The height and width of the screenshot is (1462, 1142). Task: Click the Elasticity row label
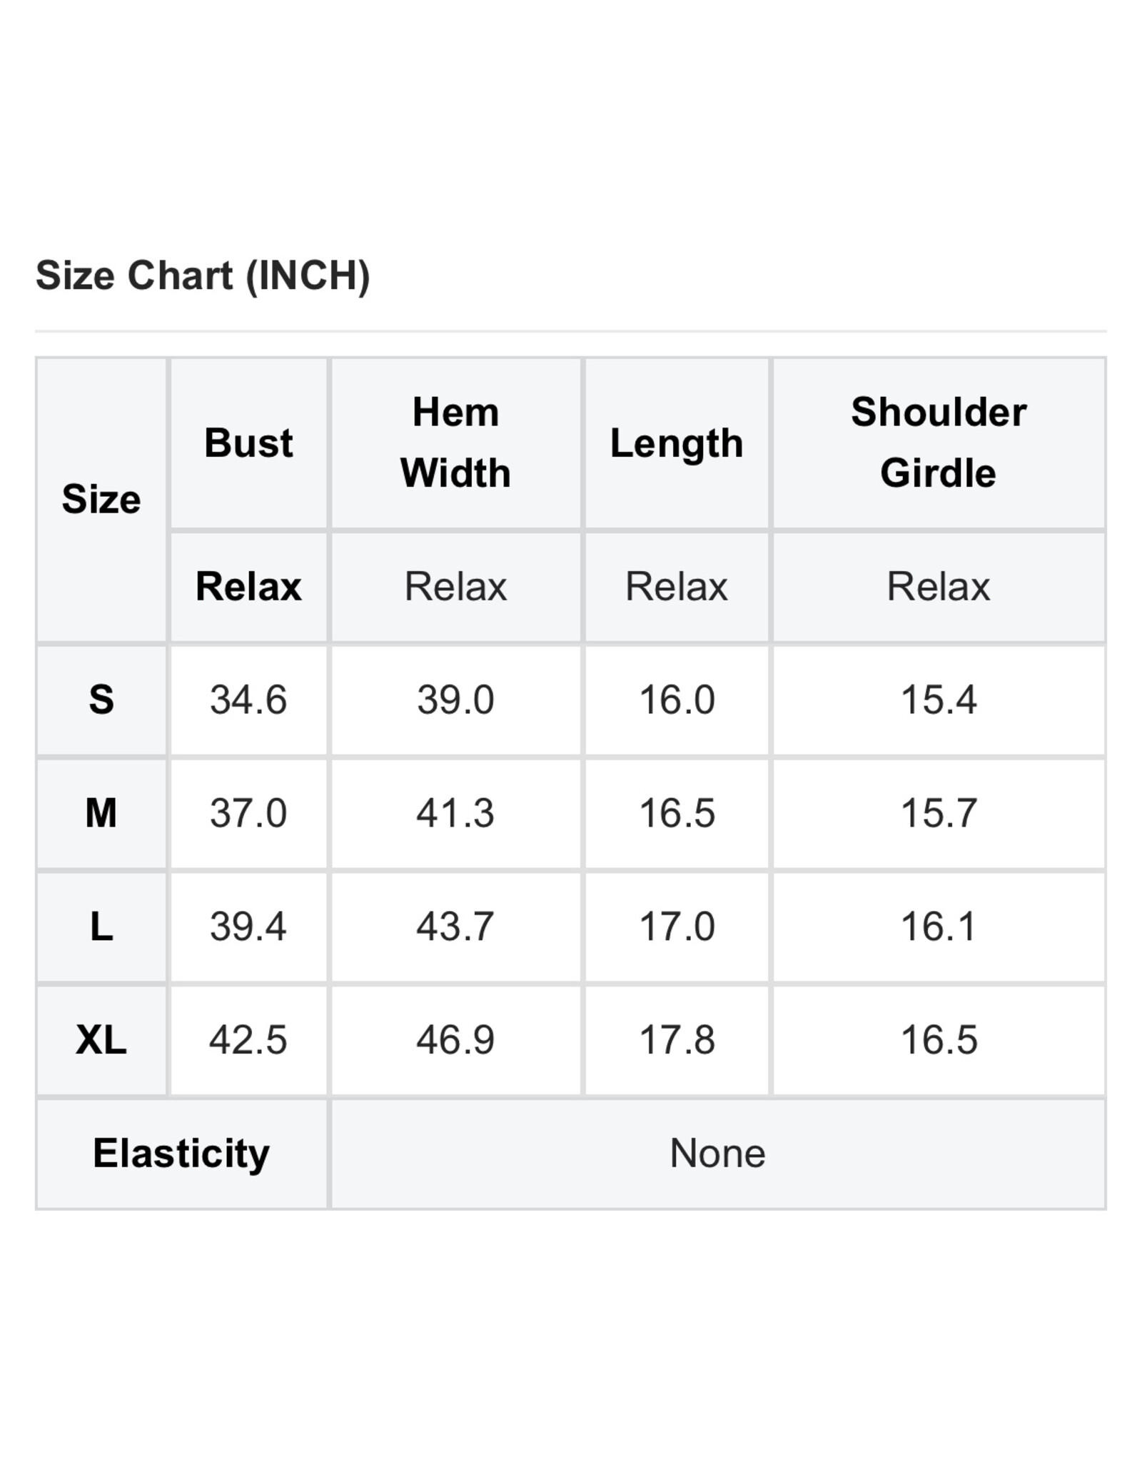click(x=181, y=1154)
